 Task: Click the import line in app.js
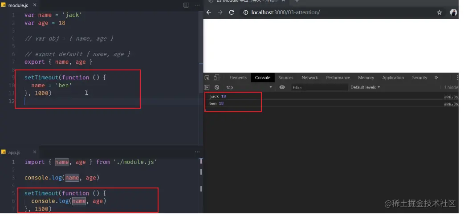point(90,162)
